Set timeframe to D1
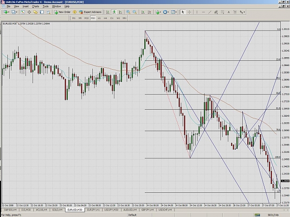The image size is (290, 217). pos(112,18)
